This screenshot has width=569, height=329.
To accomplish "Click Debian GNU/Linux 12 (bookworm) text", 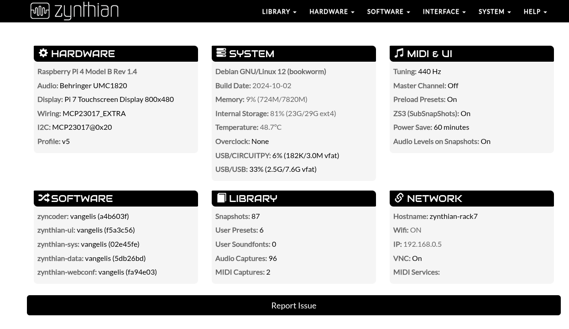I will pos(271,72).
